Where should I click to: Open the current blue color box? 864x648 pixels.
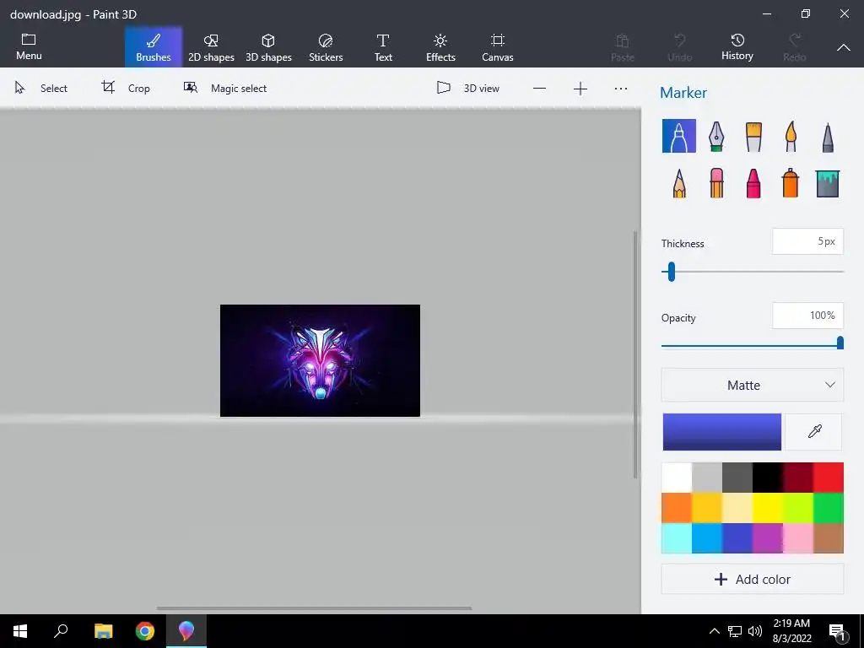point(722,432)
